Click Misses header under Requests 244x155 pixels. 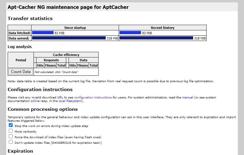click(50, 65)
